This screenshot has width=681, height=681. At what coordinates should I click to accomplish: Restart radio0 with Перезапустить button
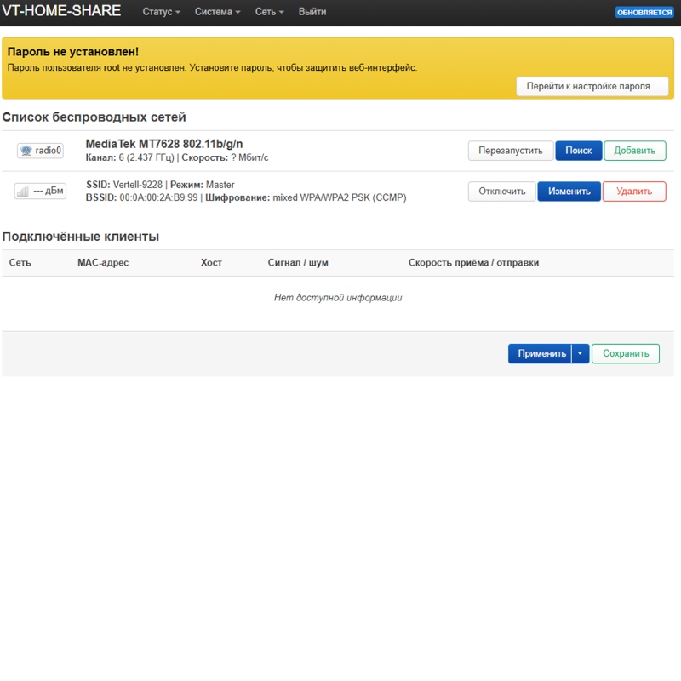511,151
